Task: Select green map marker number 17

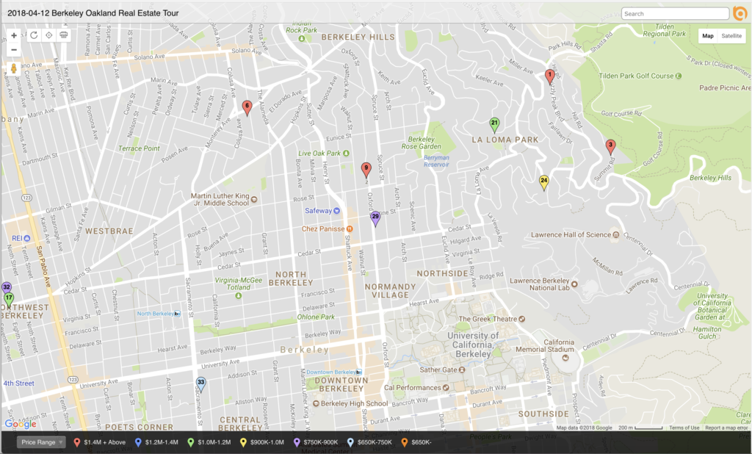Action: tap(9, 300)
